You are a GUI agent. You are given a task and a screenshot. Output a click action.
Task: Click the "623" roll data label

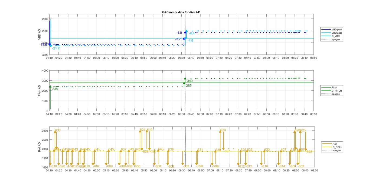pos(303,130)
